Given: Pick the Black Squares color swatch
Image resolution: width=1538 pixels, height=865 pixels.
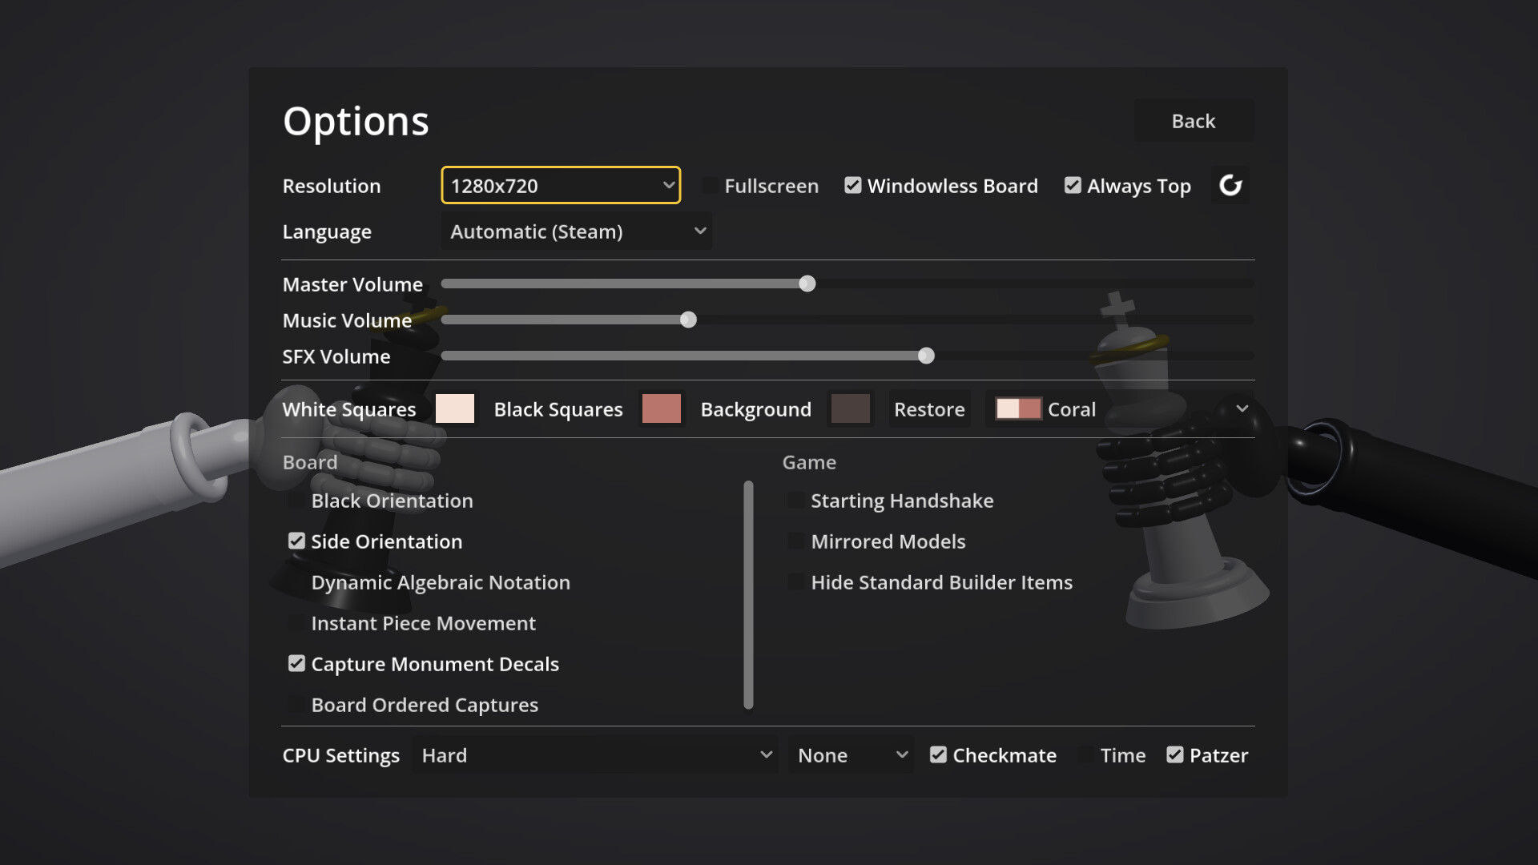Looking at the screenshot, I should pos(662,409).
